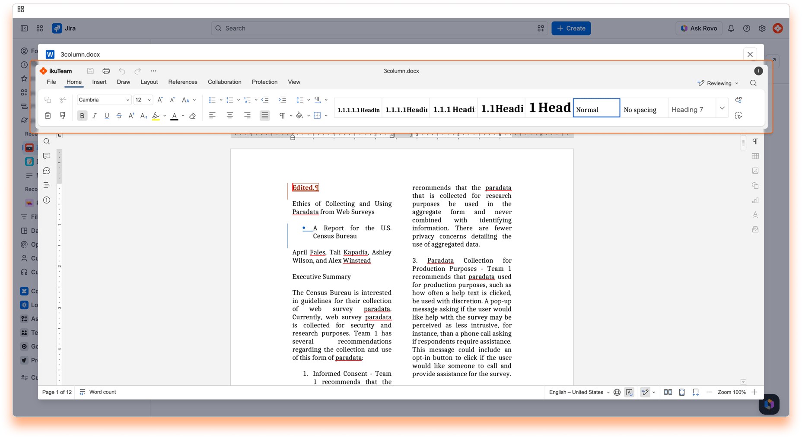Click the Fit to width icon in status bar
The image size is (802, 438).
696,392
